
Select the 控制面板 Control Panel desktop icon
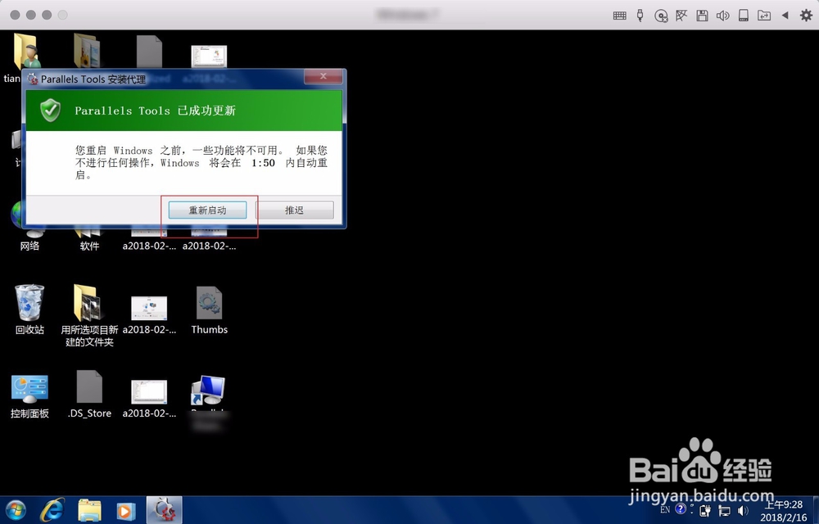tap(29, 396)
